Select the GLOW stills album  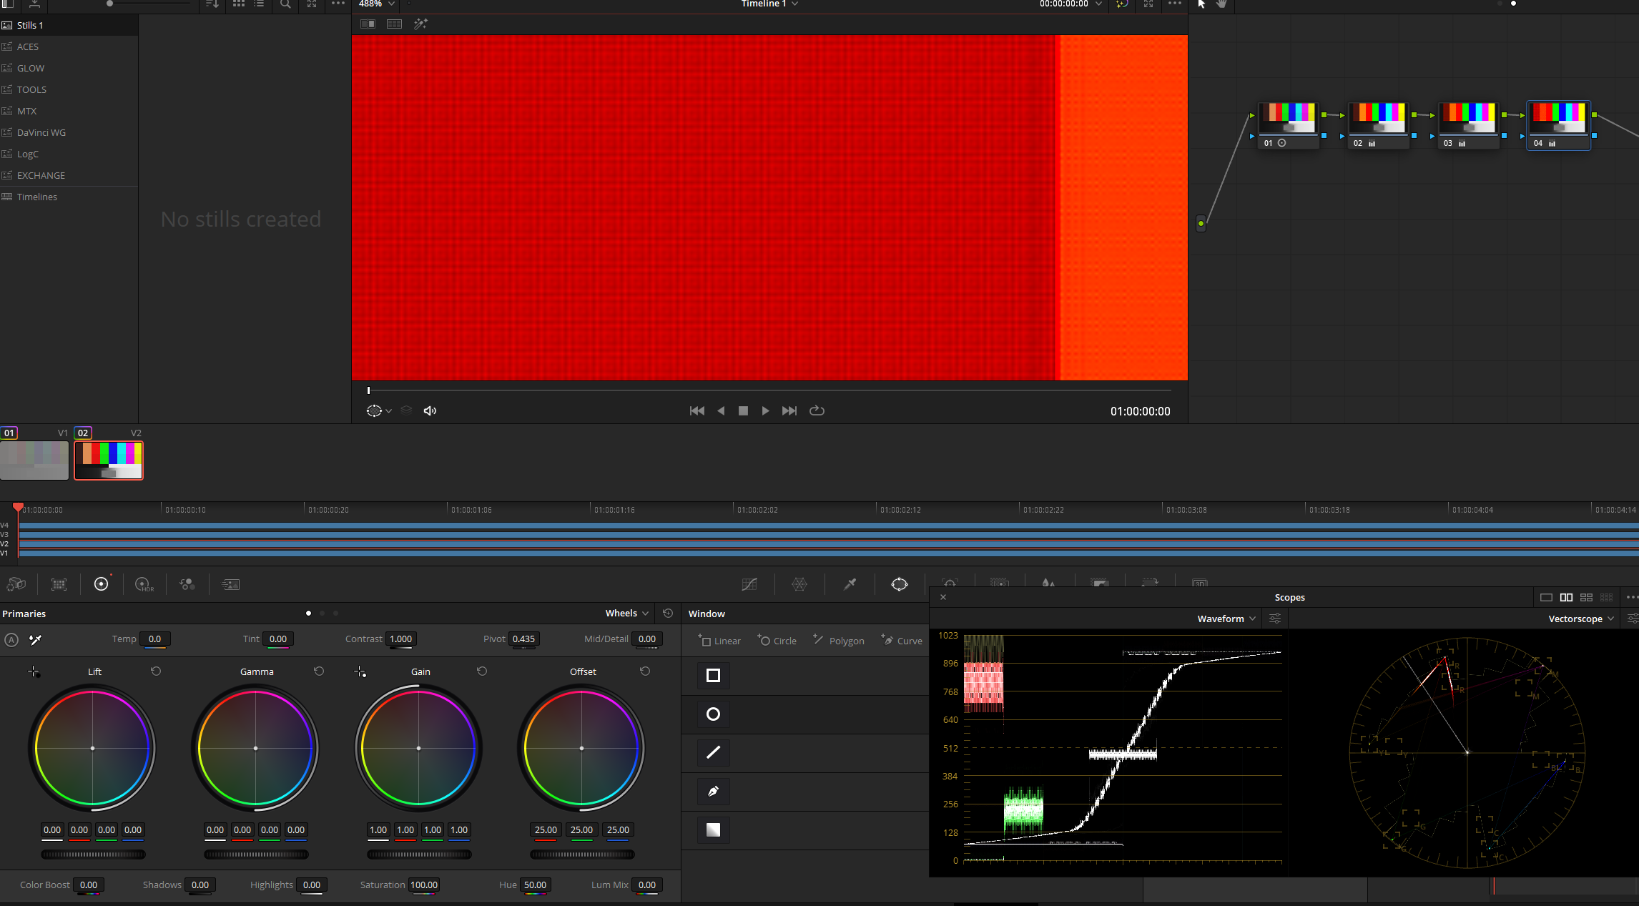point(31,68)
